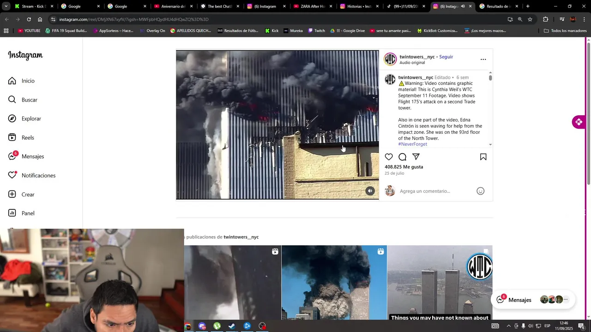
Task: Click pink extension floating button
Action: 578,122
